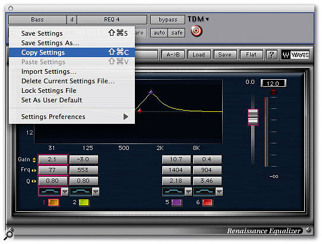The width and height of the screenshot is (322, 244).
Task: Click the red clip indicator light
Action: point(273,92)
